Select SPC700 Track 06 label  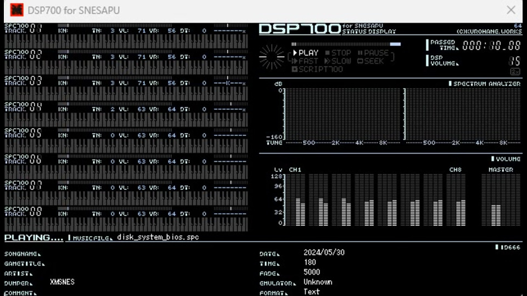pyautogui.click(x=23, y=159)
